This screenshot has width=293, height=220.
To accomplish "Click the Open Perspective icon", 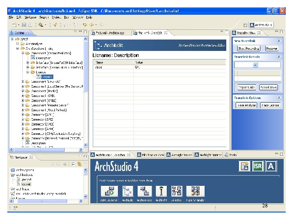I will point(245,25).
